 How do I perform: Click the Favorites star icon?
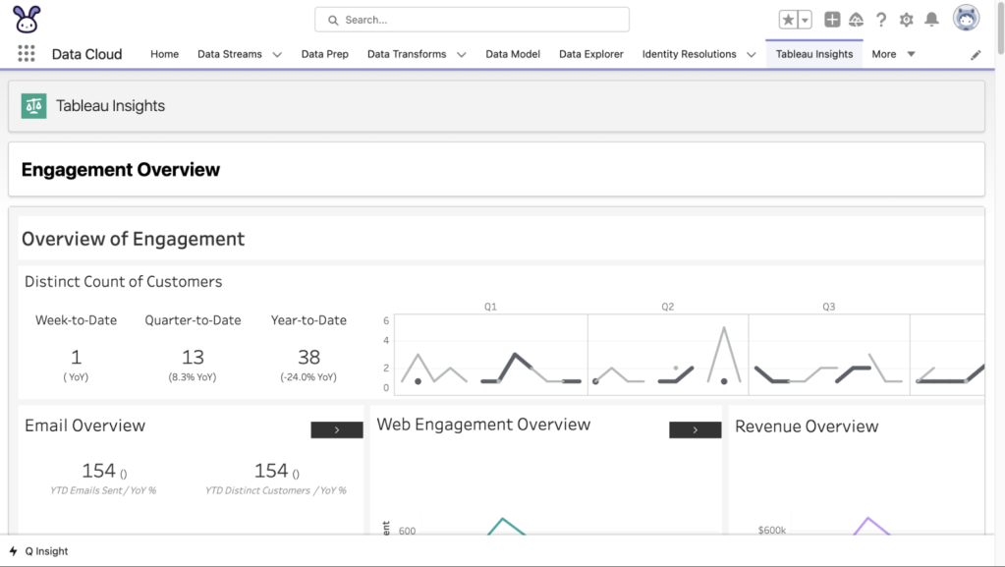click(788, 20)
